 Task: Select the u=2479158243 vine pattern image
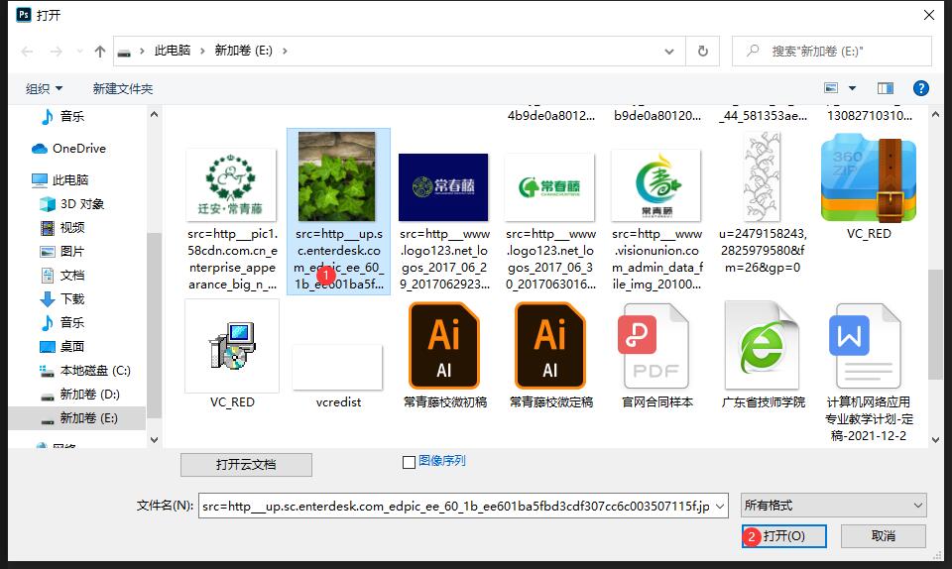pos(763,204)
